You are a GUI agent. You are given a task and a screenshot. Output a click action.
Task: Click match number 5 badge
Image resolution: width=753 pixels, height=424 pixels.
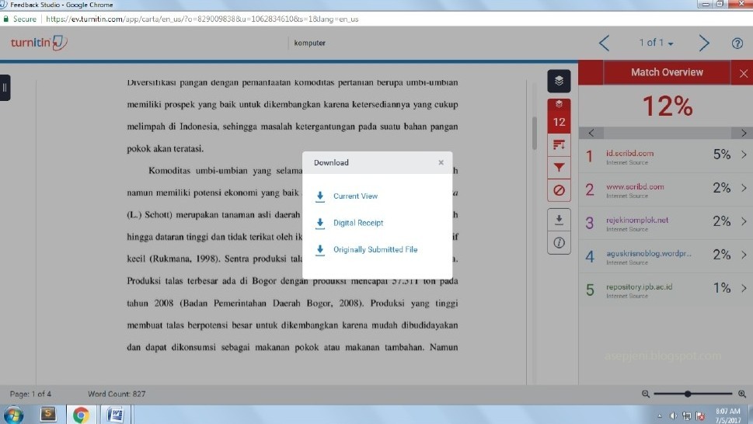[x=590, y=290]
